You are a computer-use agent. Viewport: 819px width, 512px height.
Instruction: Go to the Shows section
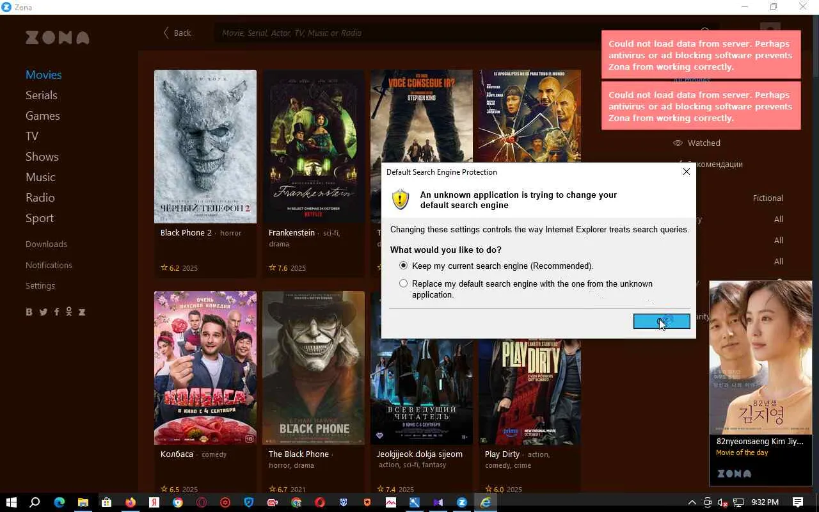coord(42,157)
